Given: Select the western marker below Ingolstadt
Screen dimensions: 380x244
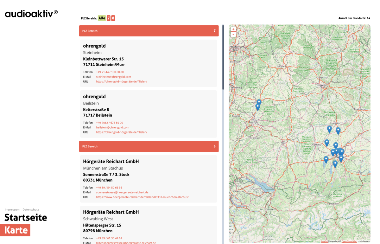Looking at the screenshot, I should 329,129.
